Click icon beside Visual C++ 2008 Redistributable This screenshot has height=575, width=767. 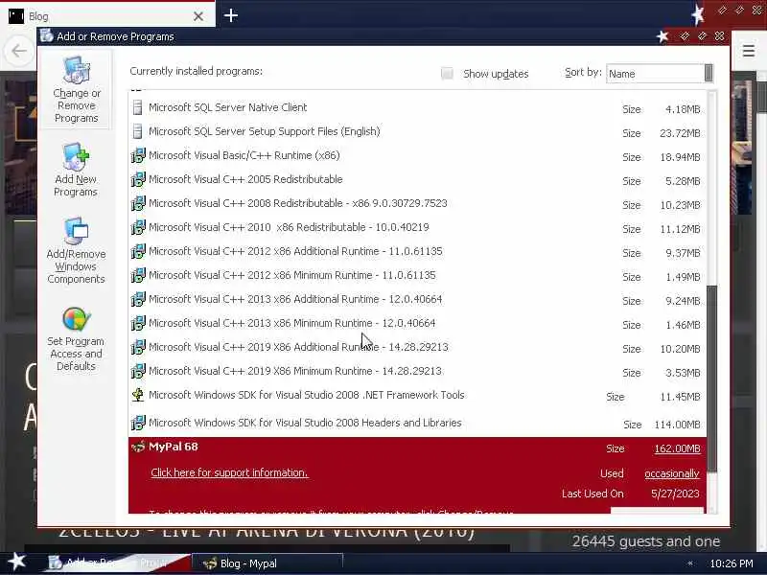click(138, 203)
